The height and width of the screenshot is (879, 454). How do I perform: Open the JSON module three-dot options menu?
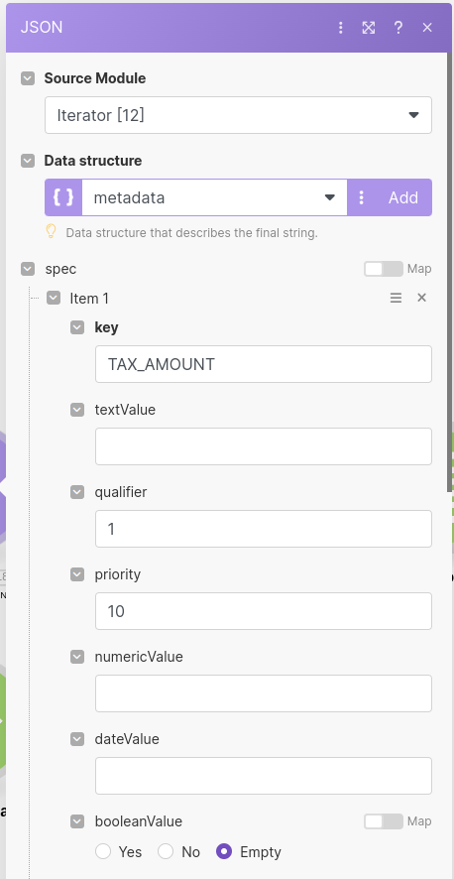[x=340, y=28]
